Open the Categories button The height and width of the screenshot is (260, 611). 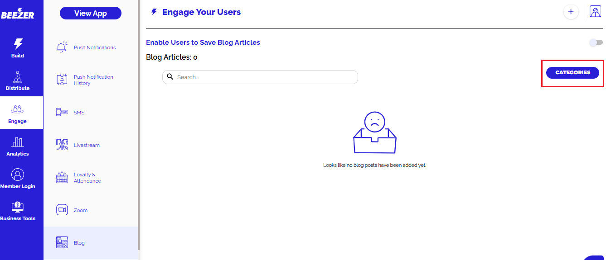coord(572,73)
